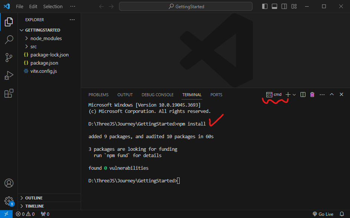Switch to the OUTPUT tab
350x218 pixels.
(125, 95)
